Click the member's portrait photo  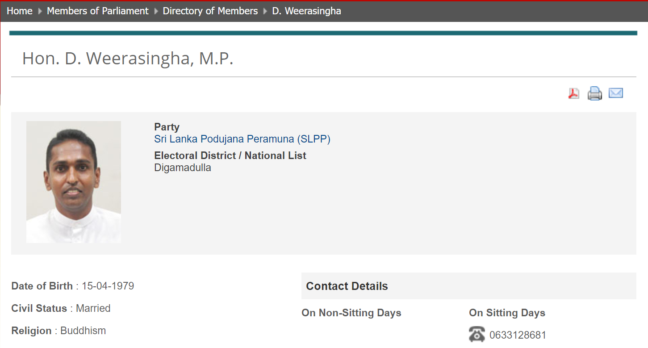(x=74, y=182)
